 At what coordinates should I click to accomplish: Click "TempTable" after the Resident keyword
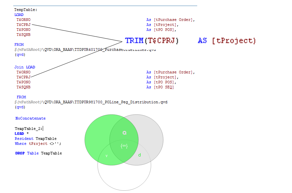46,139
